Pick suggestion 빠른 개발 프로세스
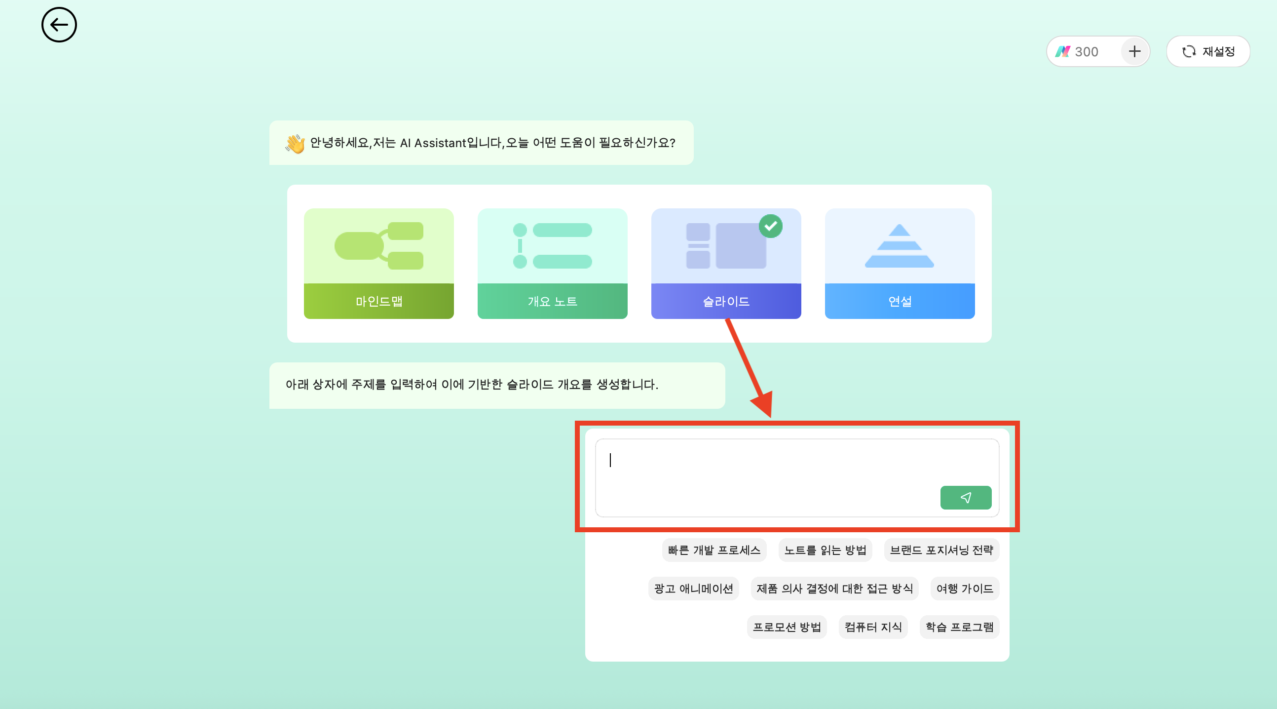The height and width of the screenshot is (709, 1277). tap(714, 550)
